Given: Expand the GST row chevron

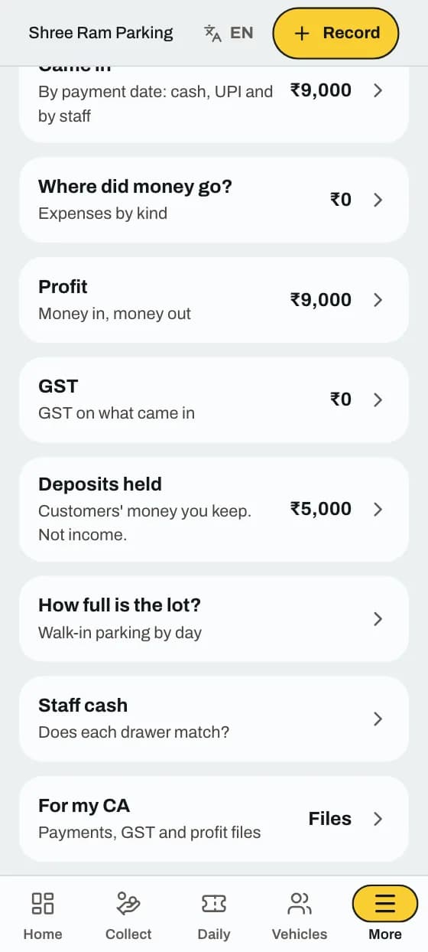Looking at the screenshot, I should (378, 399).
